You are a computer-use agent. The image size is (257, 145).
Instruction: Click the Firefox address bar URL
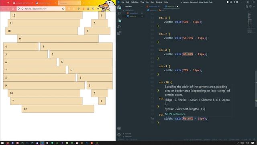click(x=36, y=8)
